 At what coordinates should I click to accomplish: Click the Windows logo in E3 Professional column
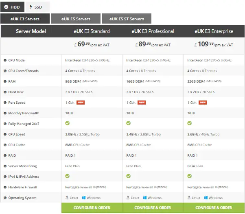tap(145, 198)
